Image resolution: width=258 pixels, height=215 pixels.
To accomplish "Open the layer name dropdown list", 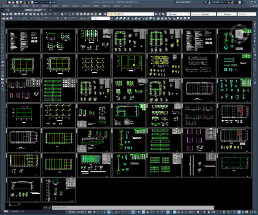I will (x=131, y=14).
